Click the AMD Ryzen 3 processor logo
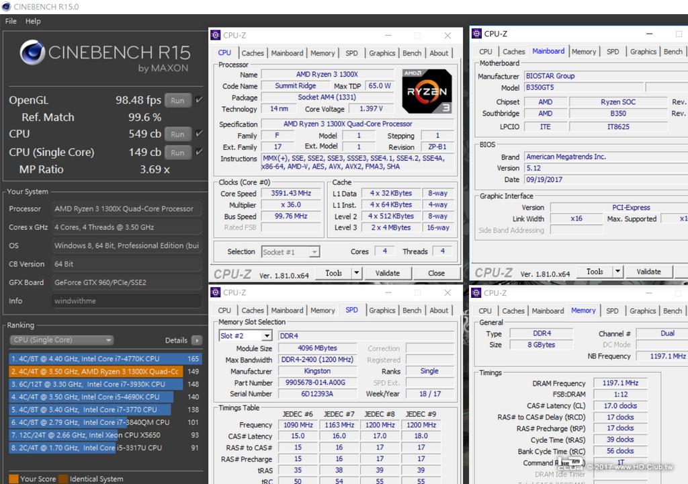This screenshot has width=688, height=484. (427, 91)
